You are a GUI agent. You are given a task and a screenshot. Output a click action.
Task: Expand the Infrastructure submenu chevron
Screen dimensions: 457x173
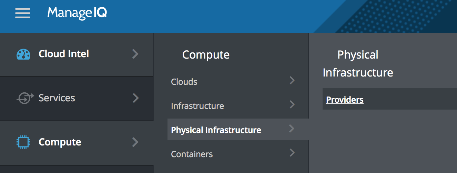[x=292, y=104]
